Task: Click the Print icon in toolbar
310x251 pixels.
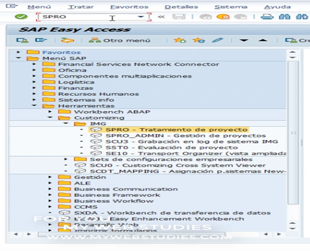Action: tap(267, 17)
